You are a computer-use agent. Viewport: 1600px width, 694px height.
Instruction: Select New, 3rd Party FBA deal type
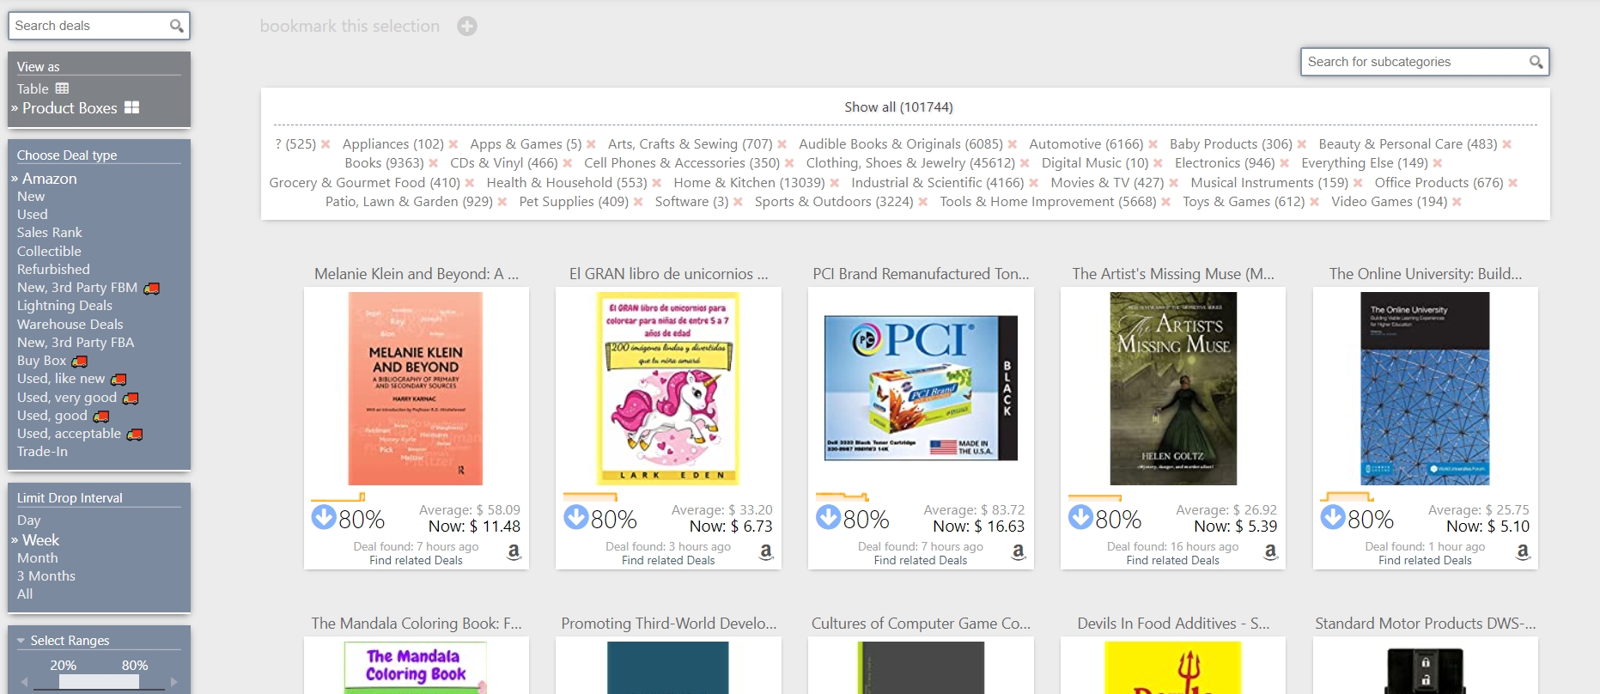[76, 343]
